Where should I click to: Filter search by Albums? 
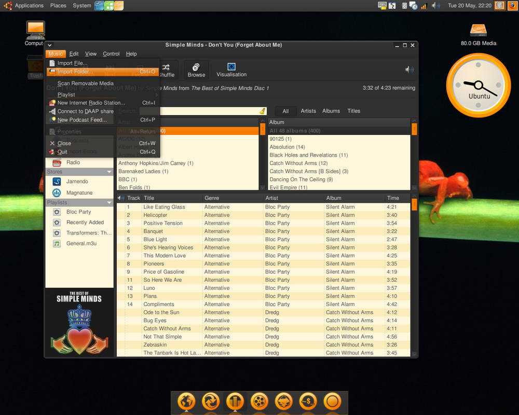click(x=331, y=111)
